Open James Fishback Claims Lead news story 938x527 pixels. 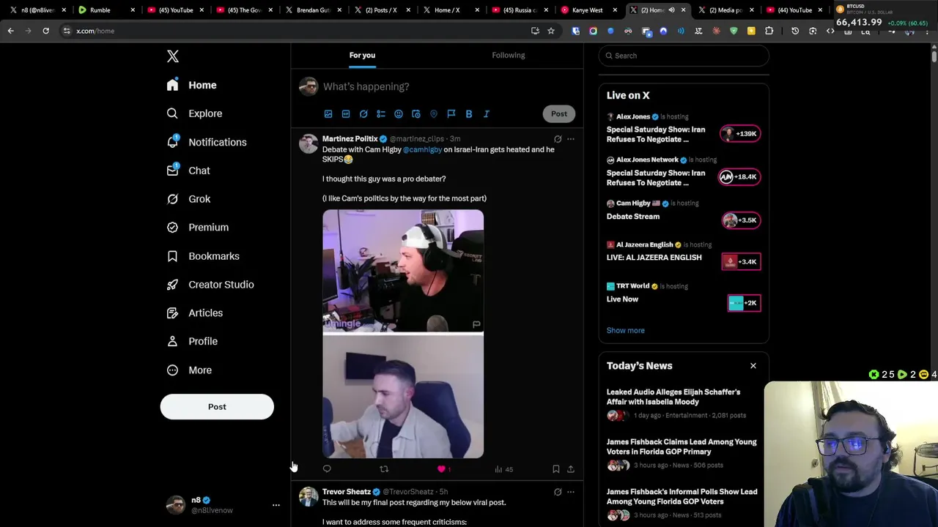[682, 446]
